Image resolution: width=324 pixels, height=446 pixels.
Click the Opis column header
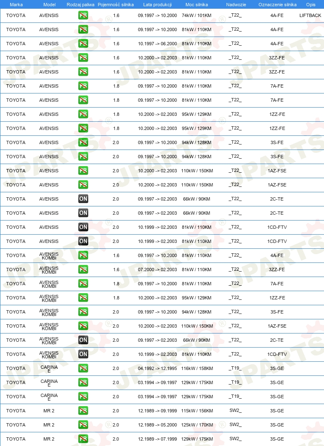point(311,5)
